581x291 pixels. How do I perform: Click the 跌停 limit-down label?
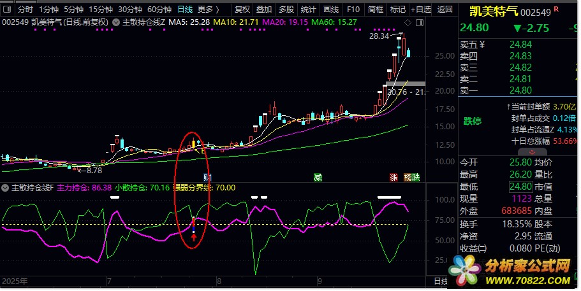pyautogui.click(x=473, y=121)
